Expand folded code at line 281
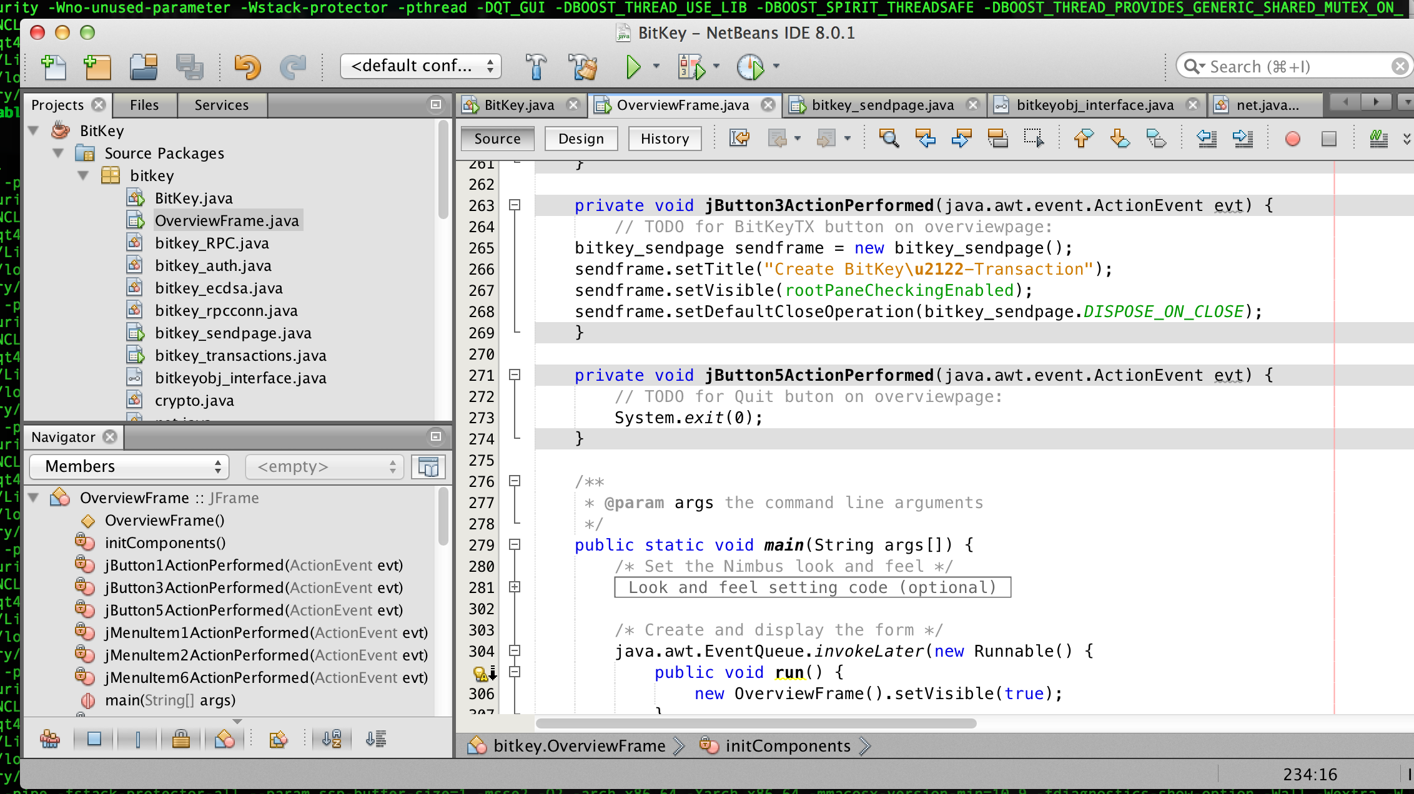 pyautogui.click(x=515, y=587)
